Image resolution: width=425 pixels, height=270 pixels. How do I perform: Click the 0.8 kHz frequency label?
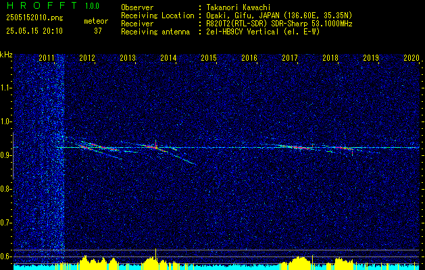click(5, 189)
